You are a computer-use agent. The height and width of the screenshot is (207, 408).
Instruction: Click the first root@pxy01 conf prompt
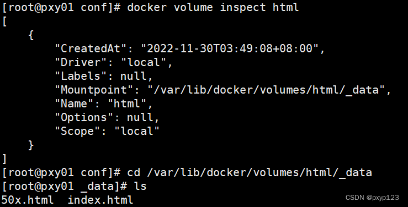coord(61,7)
